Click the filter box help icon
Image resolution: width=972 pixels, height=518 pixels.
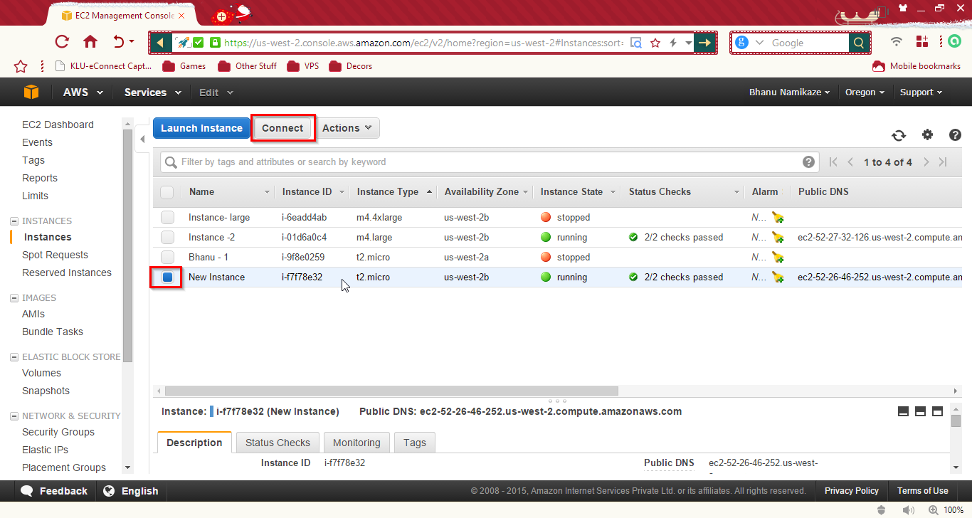click(x=809, y=162)
